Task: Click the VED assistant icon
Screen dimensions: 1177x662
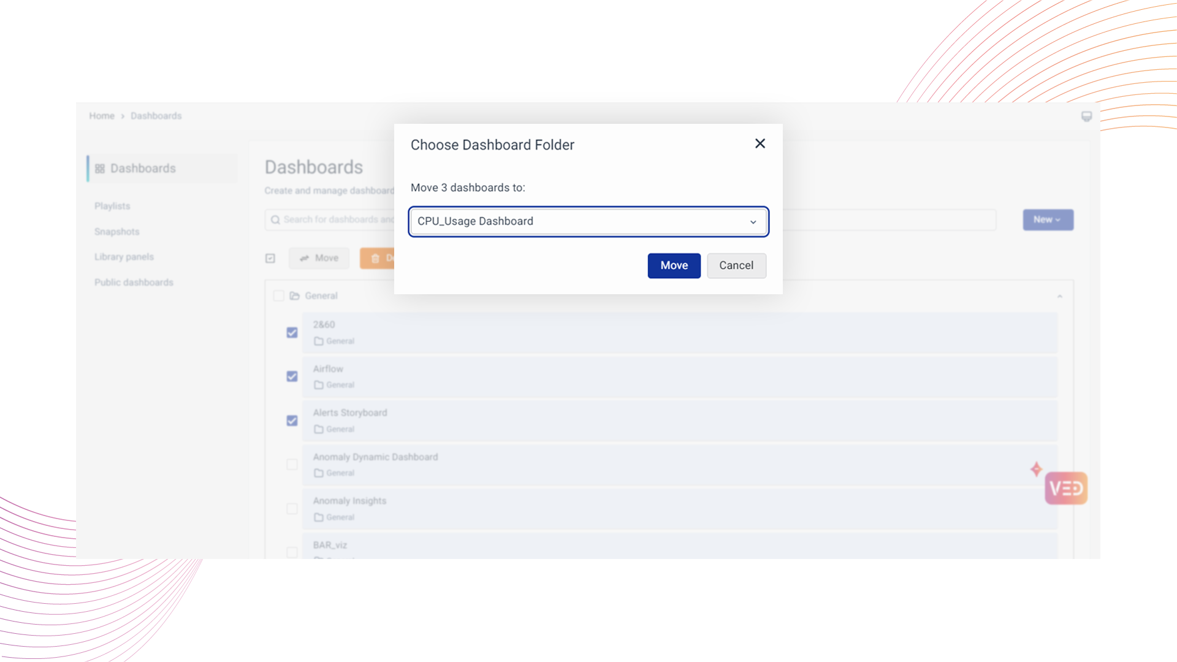Action: 1065,488
